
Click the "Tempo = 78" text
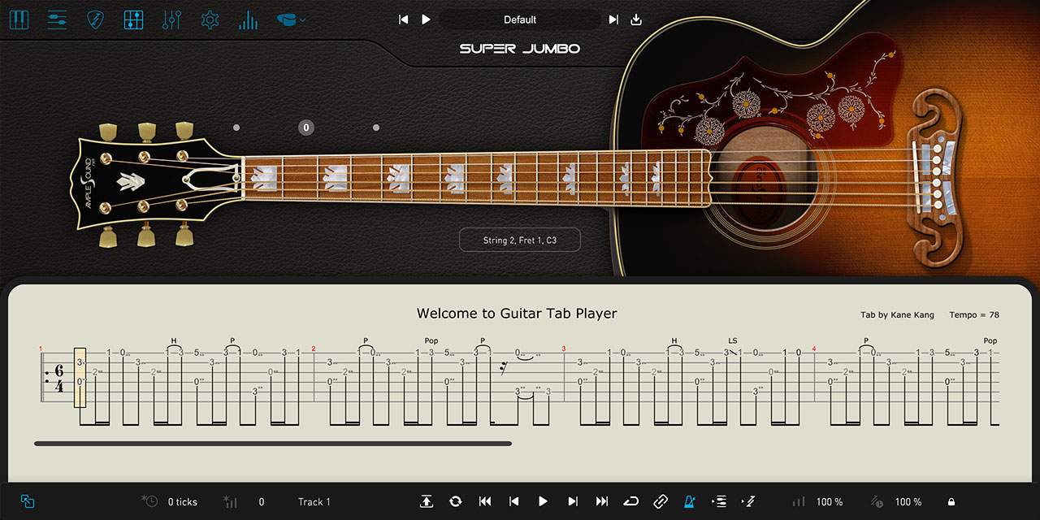tap(974, 315)
